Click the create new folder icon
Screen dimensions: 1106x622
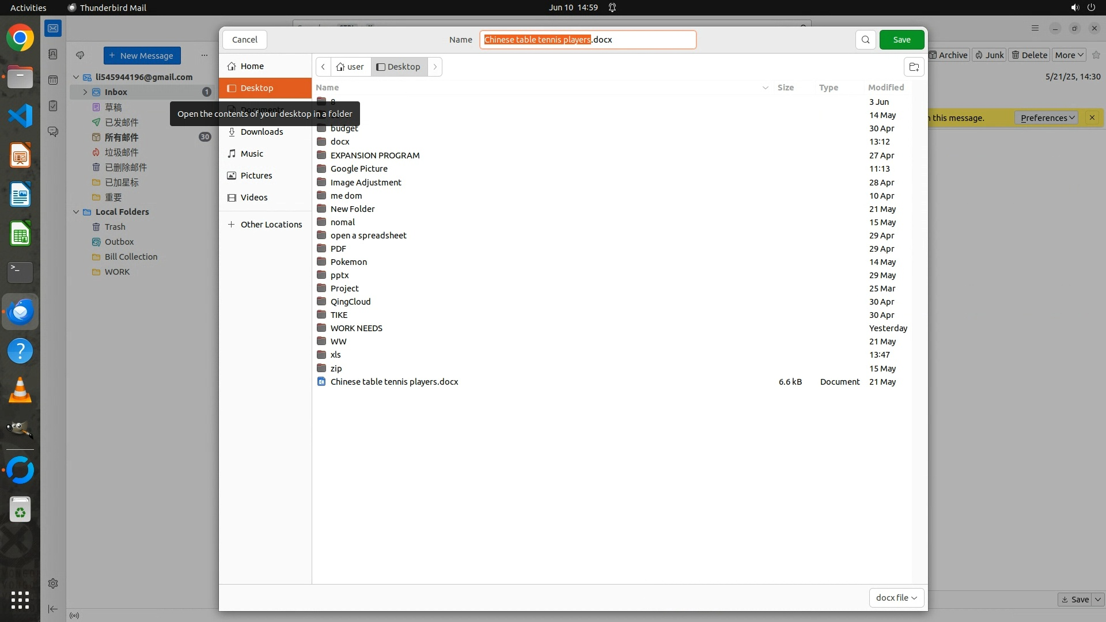click(x=914, y=67)
